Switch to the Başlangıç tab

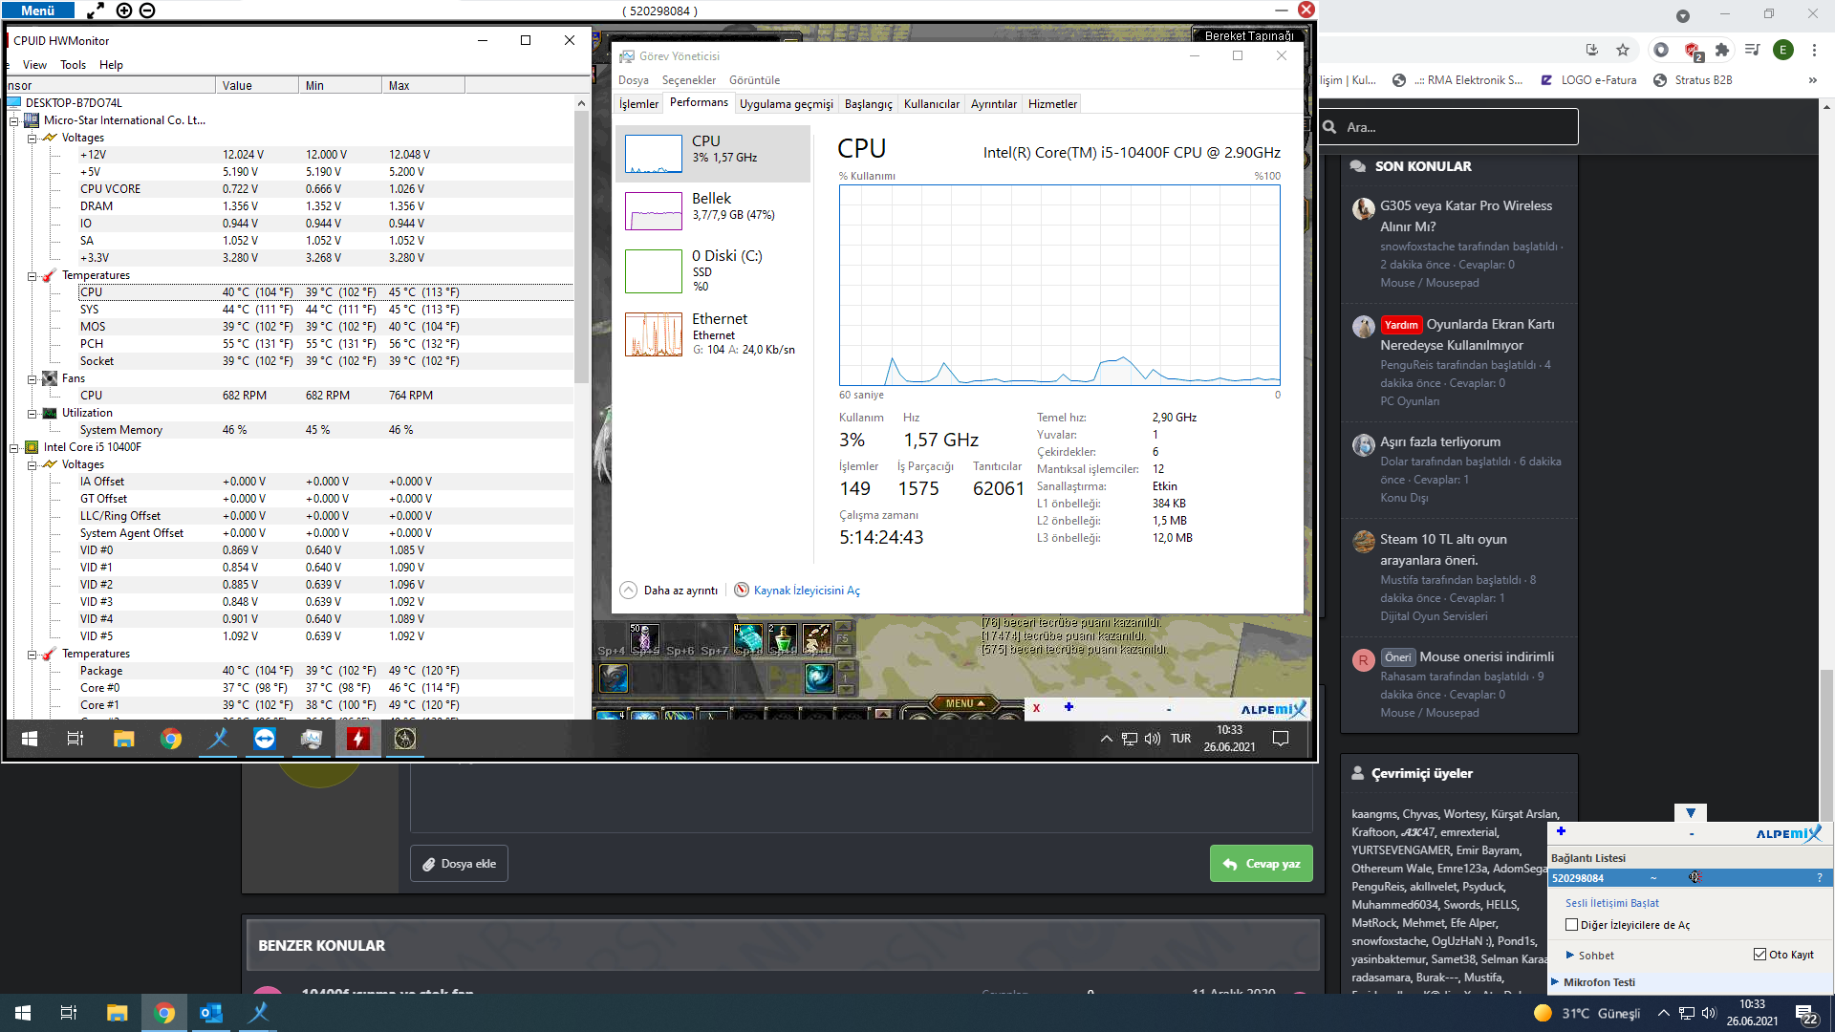(868, 104)
